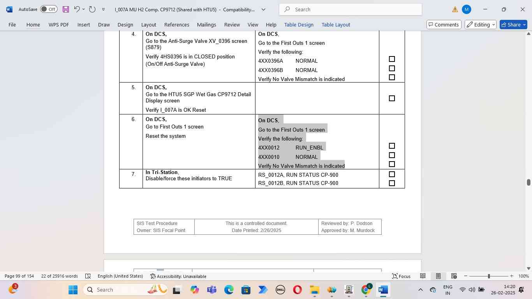Click the 100% zoom level

point(523,276)
